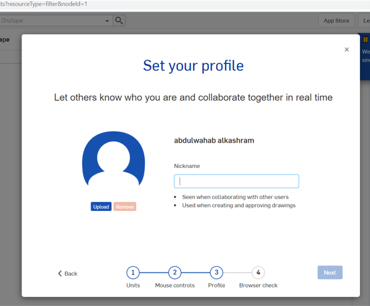Click the browser address bar URL

(x=44, y=4)
